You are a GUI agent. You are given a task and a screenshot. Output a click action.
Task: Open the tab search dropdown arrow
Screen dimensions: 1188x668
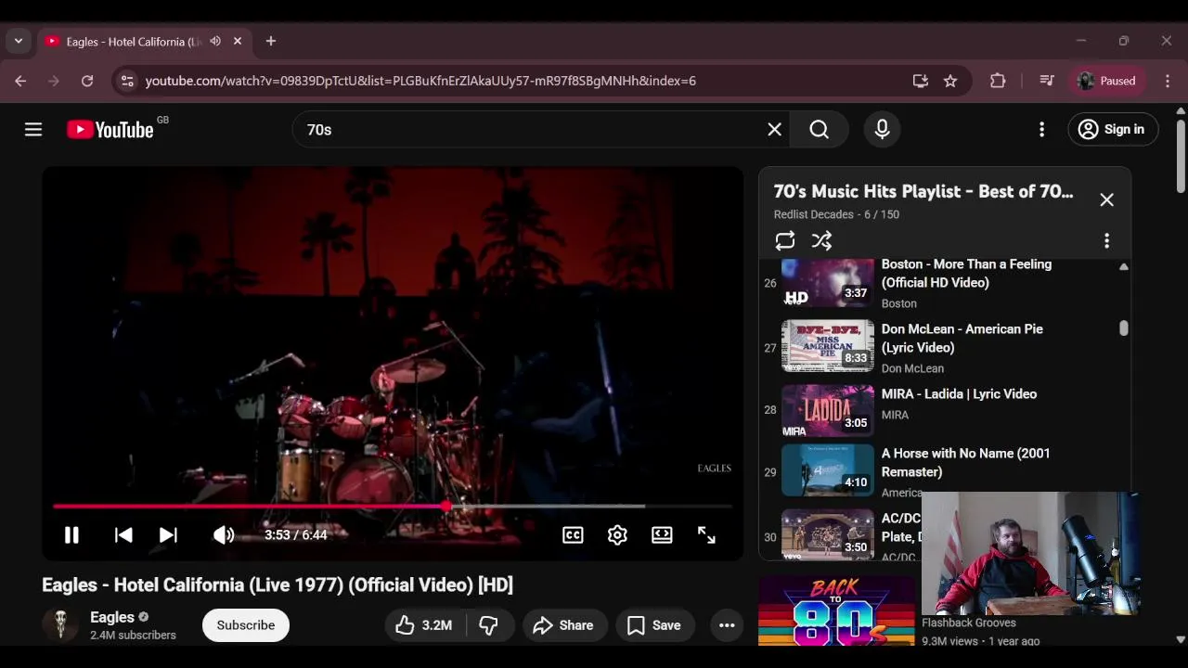tap(19, 41)
